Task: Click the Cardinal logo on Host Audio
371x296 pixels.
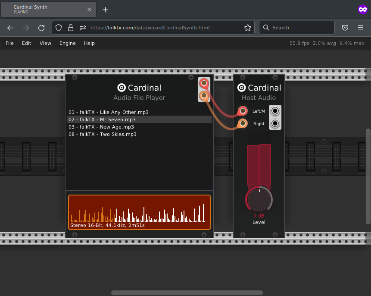Action: click(x=259, y=88)
